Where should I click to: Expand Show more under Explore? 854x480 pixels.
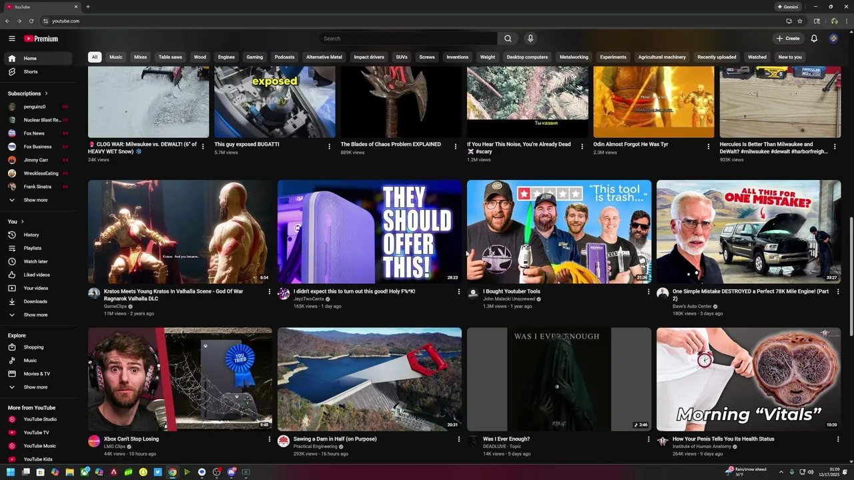click(x=39, y=387)
